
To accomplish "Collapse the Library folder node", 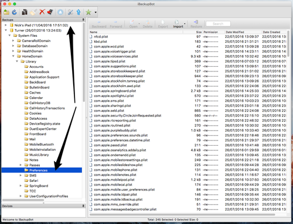I will pos(17,61).
